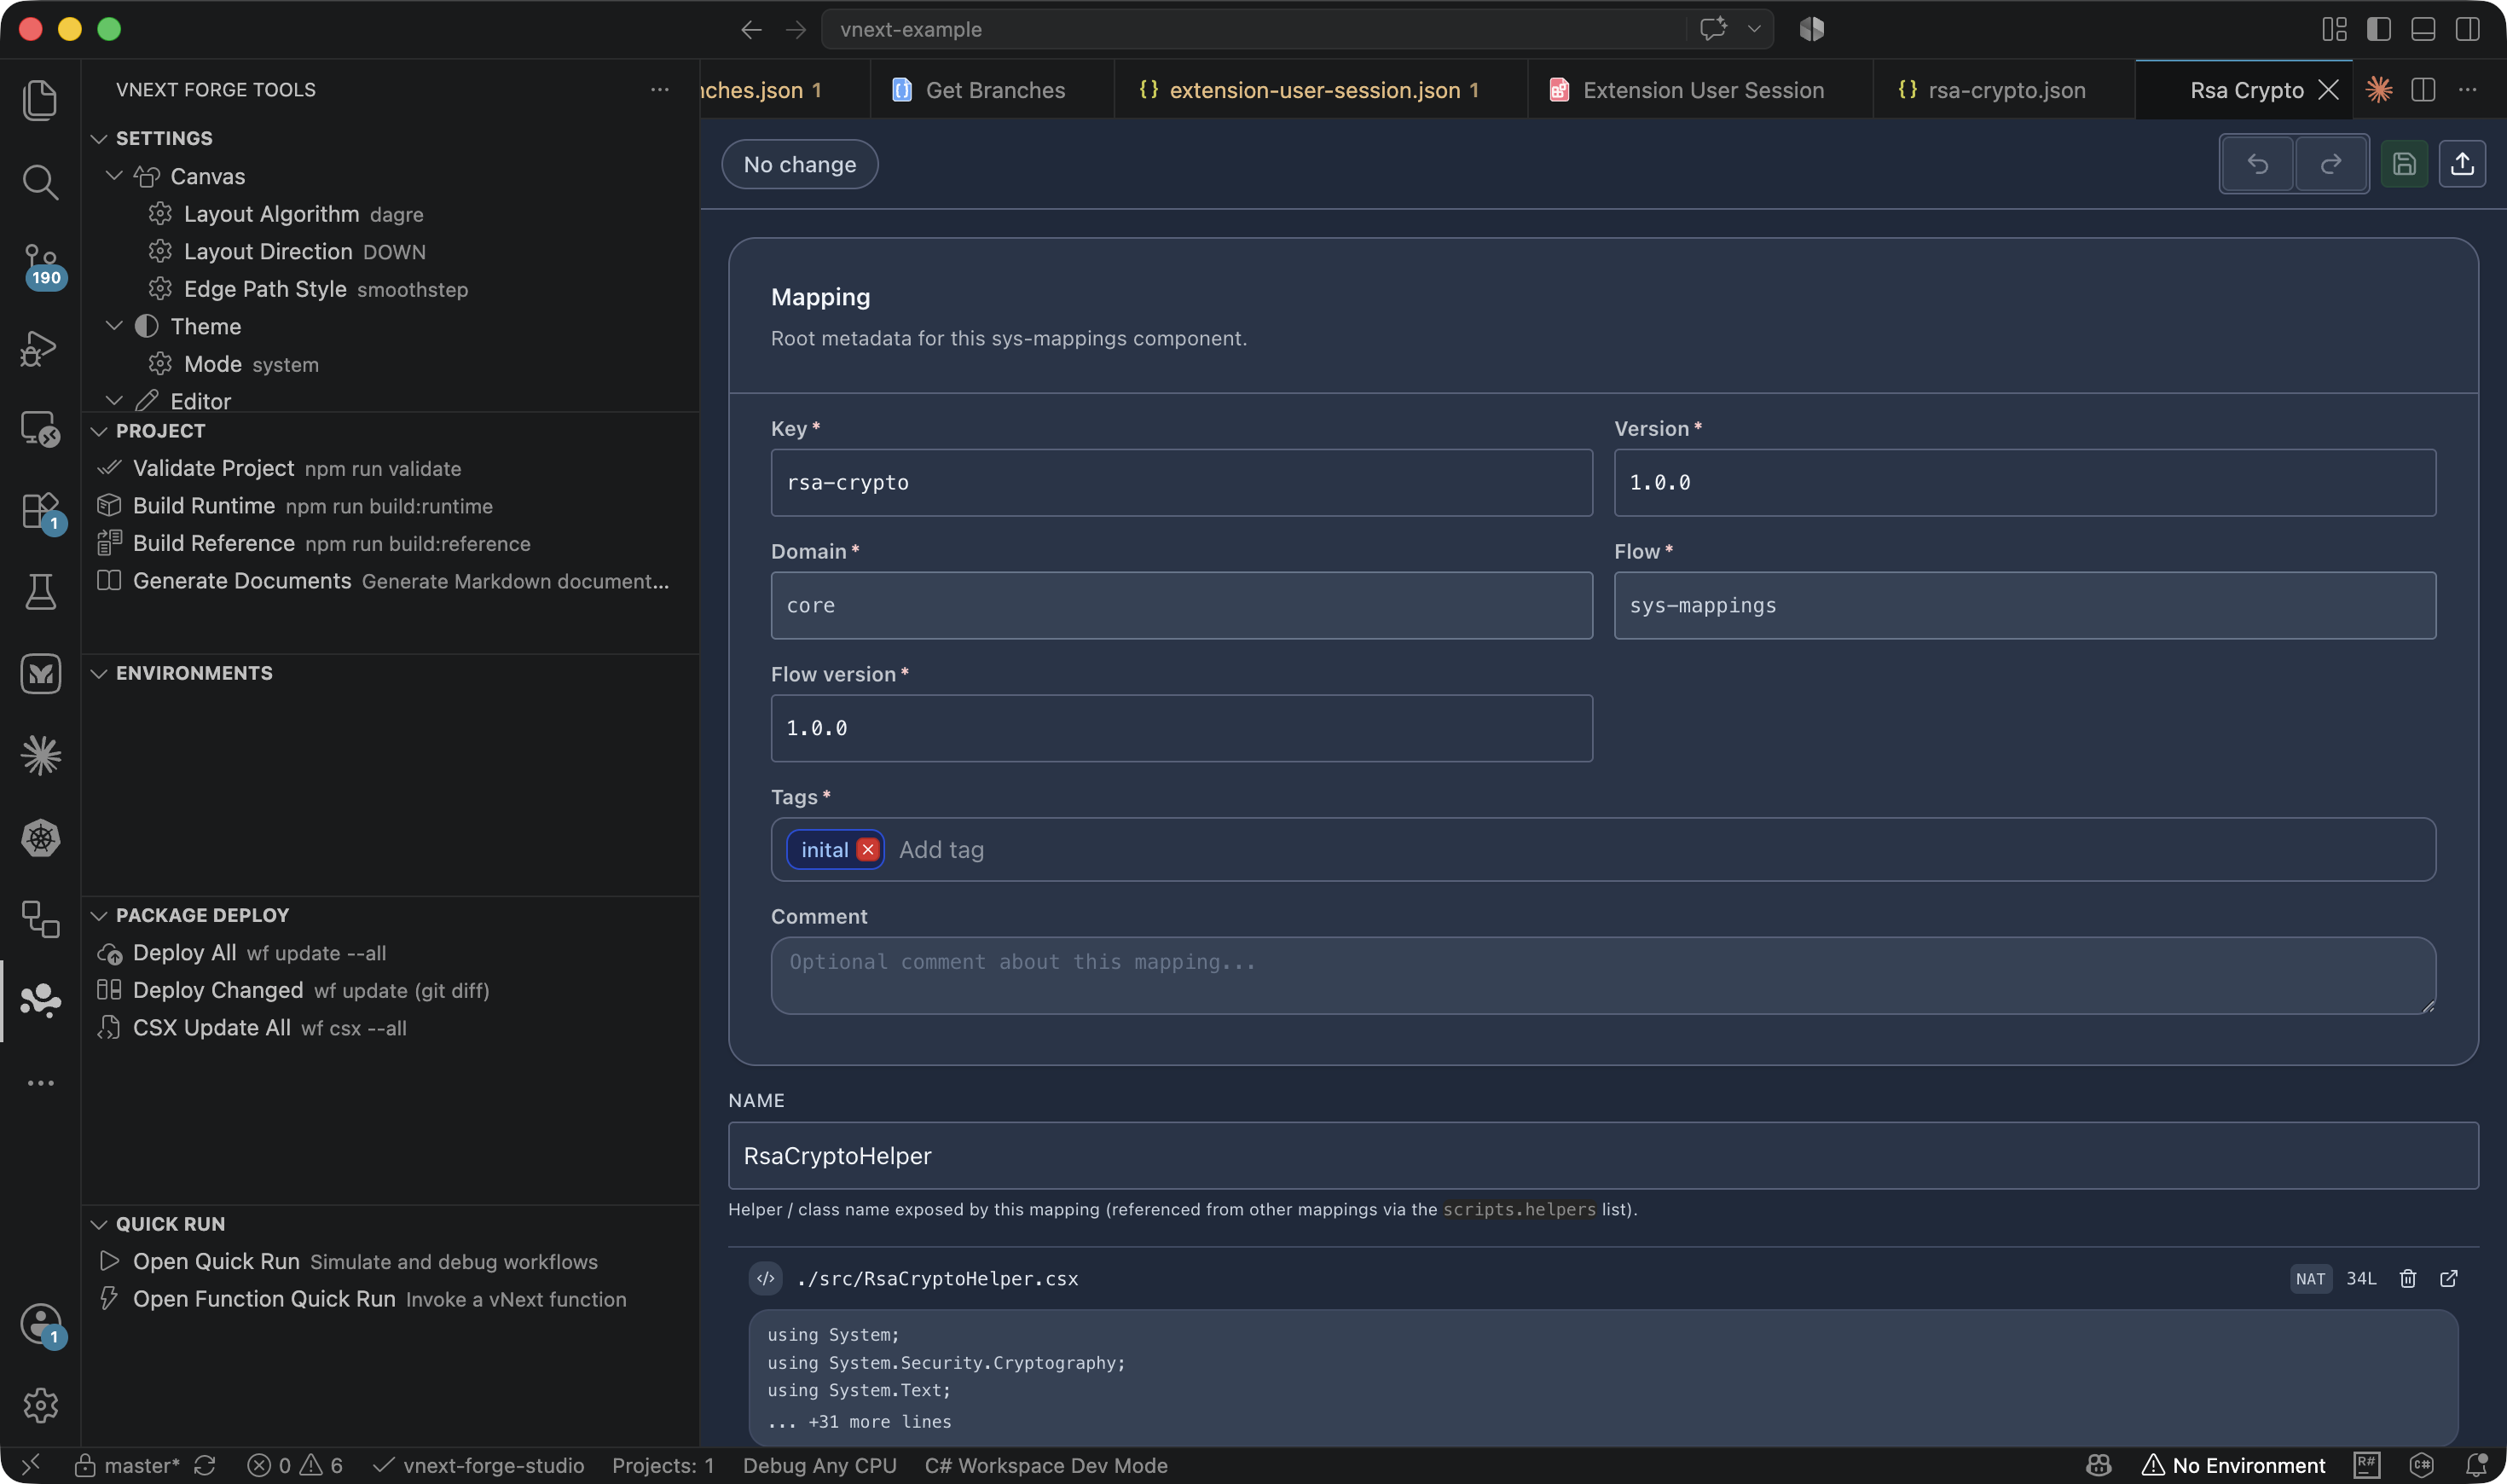The image size is (2507, 1484).
Task: Toggle the primary side bar
Action: pos(2379,29)
